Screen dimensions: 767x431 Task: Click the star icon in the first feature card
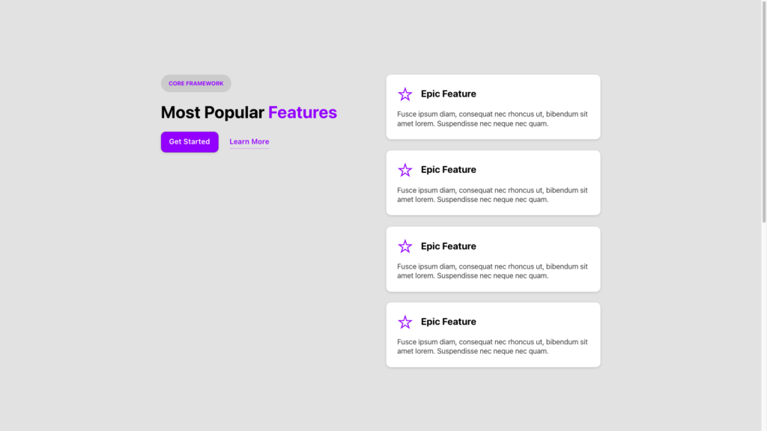pyautogui.click(x=405, y=94)
